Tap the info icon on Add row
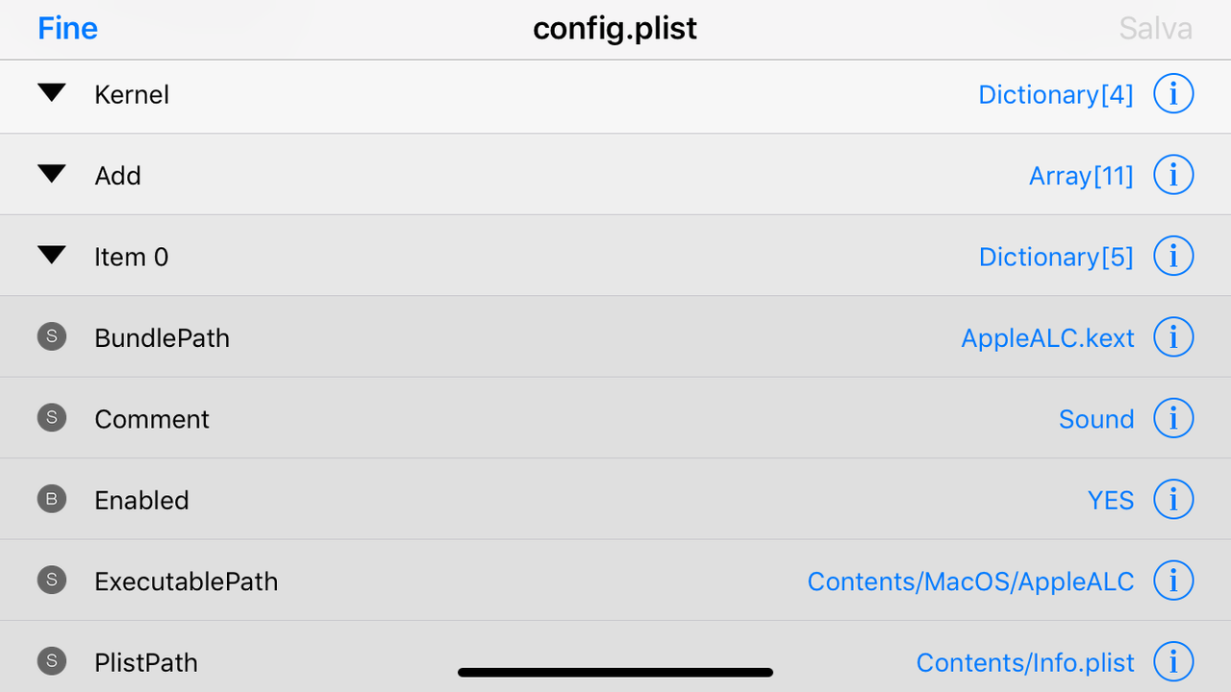This screenshot has width=1231, height=692. coord(1173,175)
